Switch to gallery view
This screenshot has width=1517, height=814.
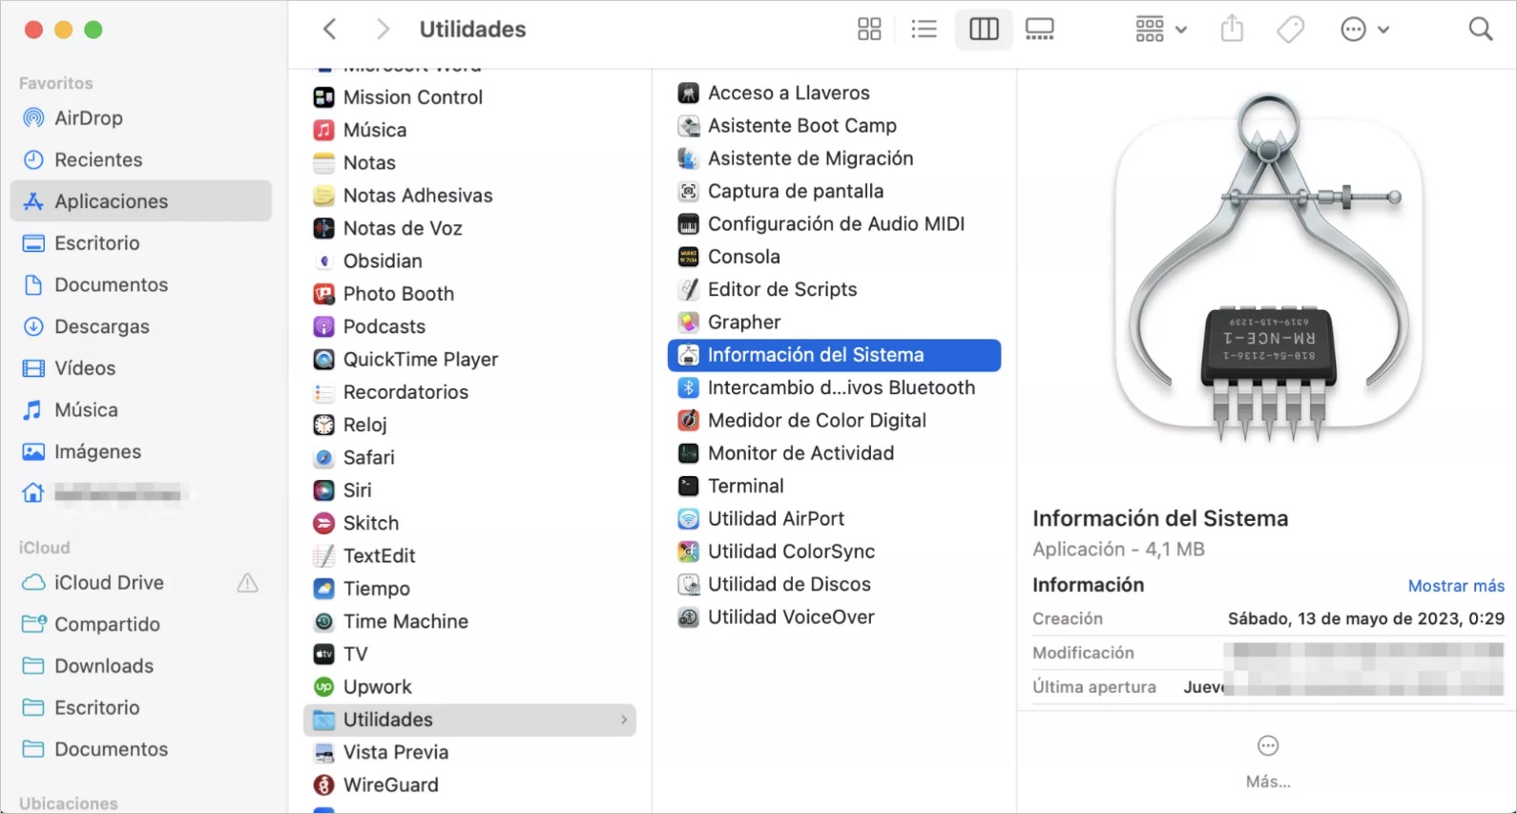point(1039,30)
